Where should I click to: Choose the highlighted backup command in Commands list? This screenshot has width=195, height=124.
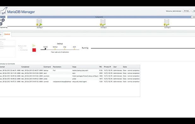click(x=8, y=46)
